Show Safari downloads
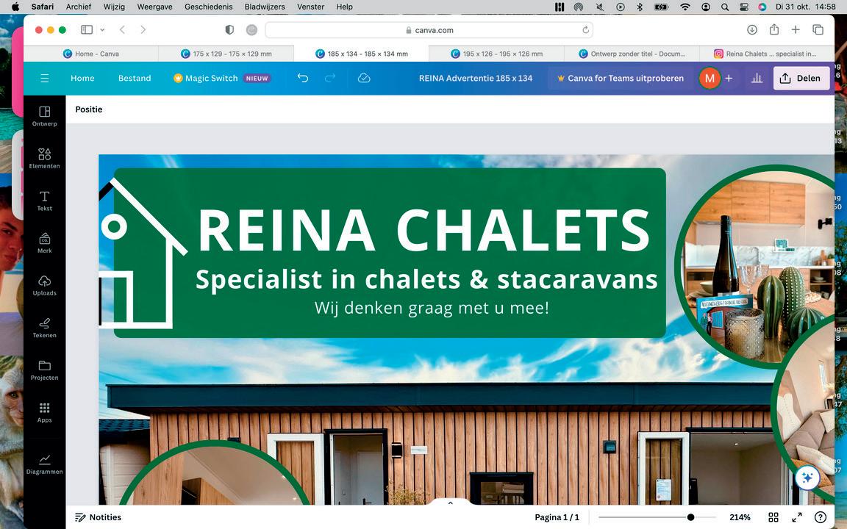This screenshot has height=529, width=847. 752,29
